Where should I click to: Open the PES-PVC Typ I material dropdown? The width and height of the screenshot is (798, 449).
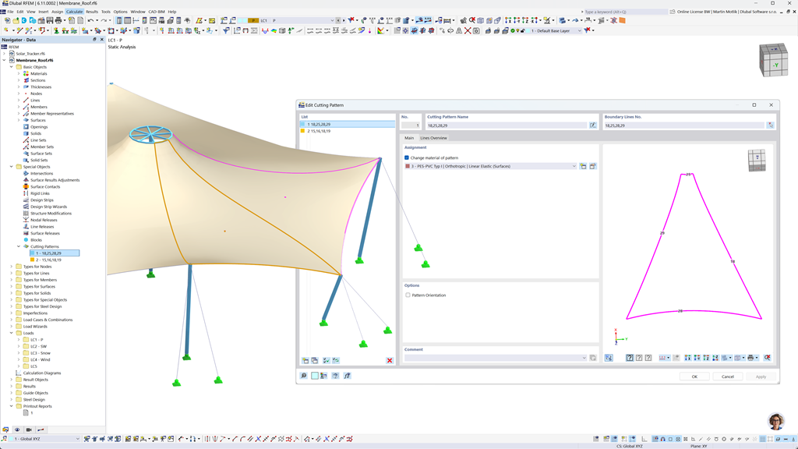point(575,165)
